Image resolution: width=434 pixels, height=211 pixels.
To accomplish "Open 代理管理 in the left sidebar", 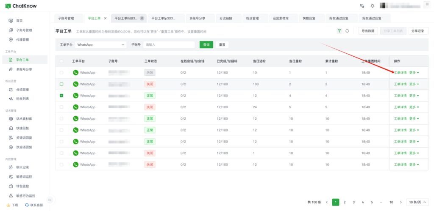I will pyautogui.click(x=22, y=39).
